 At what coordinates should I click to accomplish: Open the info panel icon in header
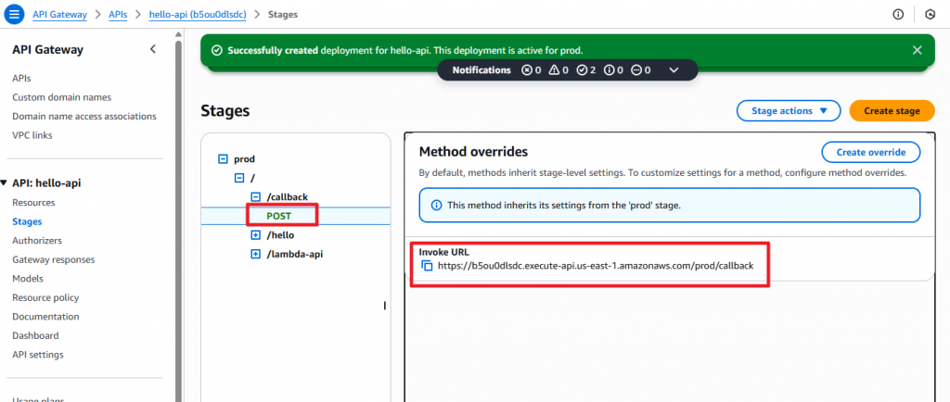tap(898, 14)
